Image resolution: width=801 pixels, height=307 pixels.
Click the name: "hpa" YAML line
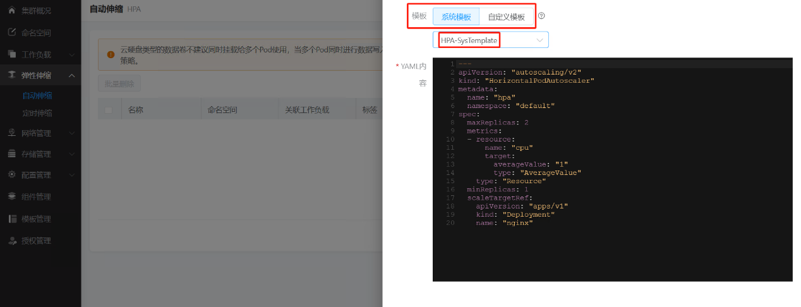[491, 97]
